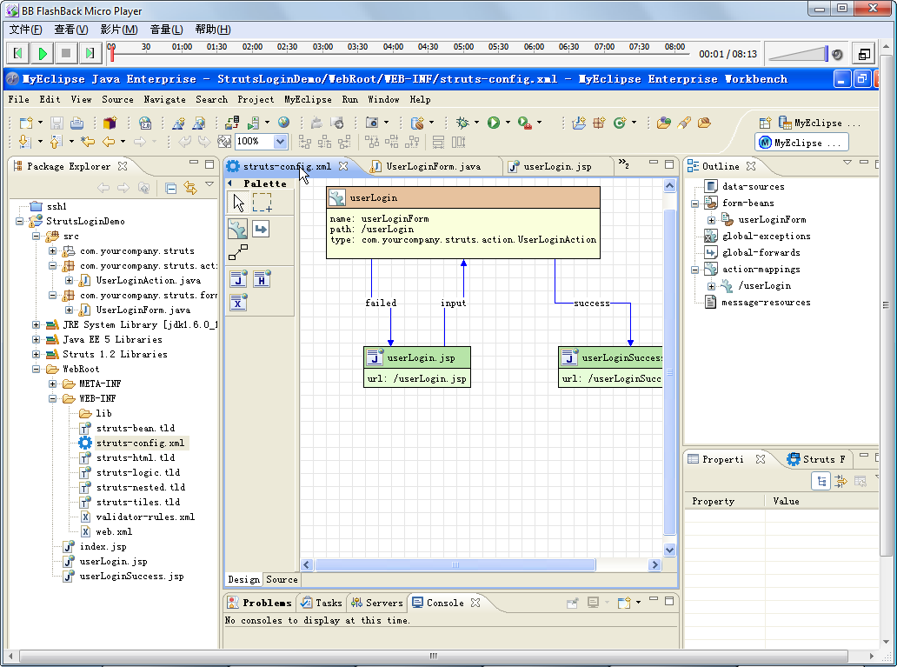Select userLoginSuccess.jsp file in Package Explorer
This screenshot has height=667, width=897.
pyautogui.click(x=131, y=577)
